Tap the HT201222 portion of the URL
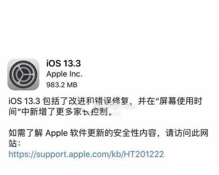The width and height of the screenshot is (219, 175). pos(144,154)
